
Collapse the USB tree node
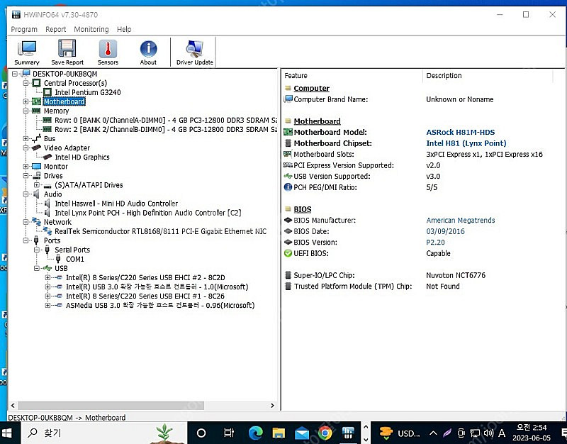[37, 268]
